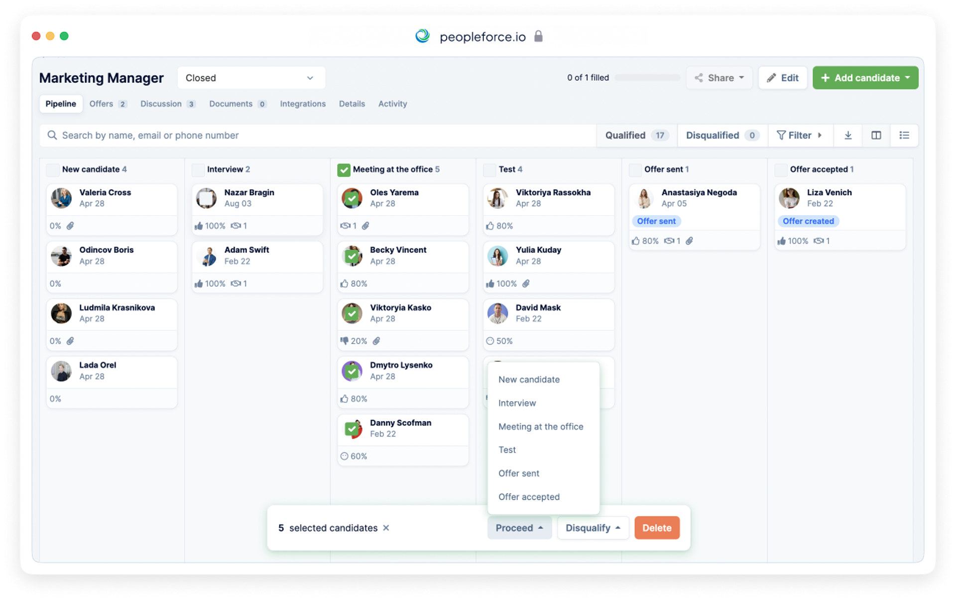The image size is (956, 600).
Task: Switch to list view icon
Action: (x=904, y=135)
